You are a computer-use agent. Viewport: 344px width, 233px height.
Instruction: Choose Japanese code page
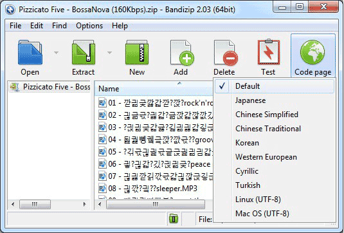coord(274,100)
